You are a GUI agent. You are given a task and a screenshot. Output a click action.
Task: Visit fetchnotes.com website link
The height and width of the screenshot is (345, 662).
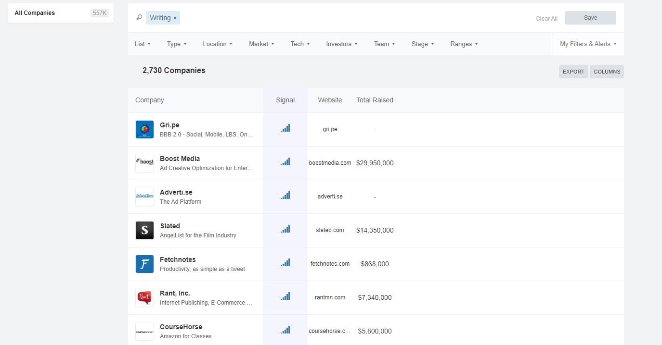tap(330, 264)
